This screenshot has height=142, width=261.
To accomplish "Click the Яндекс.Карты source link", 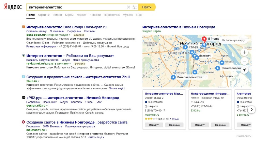I will click(x=152, y=31).
